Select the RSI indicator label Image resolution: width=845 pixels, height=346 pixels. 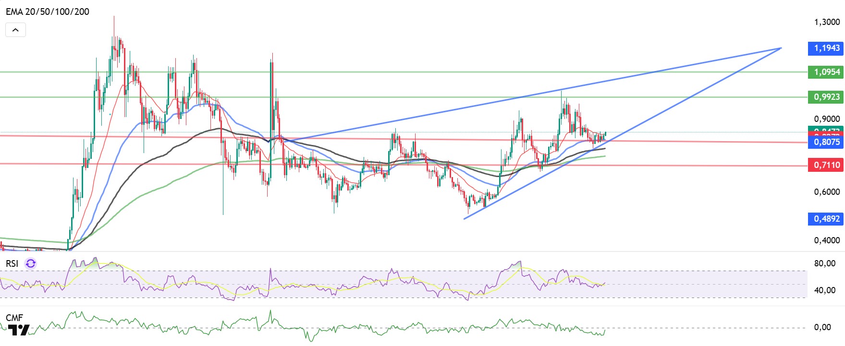pyautogui.click(x=12, y=263)
